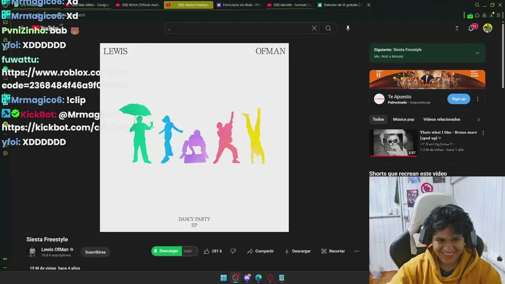
Task: Share the video via Compartir
Action: pyautogui.click(x=260, y=251)
